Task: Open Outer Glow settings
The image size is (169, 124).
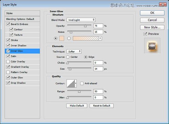Action: pos(17,77)
